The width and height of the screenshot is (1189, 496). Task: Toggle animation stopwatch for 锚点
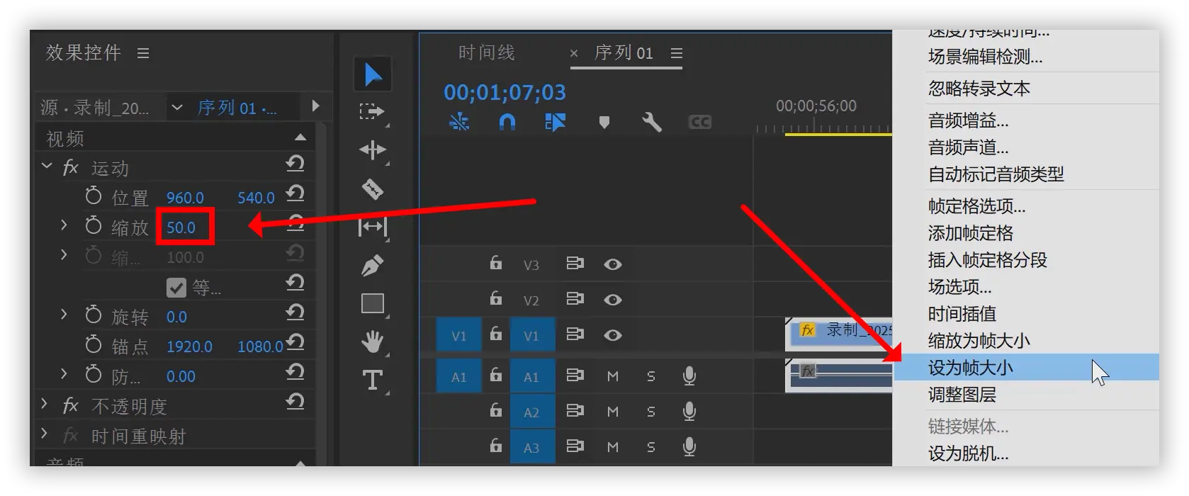pos(94,344)
